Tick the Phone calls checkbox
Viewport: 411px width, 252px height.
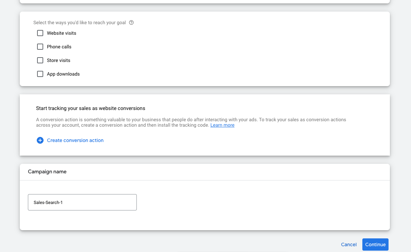[x=40, y=47]
